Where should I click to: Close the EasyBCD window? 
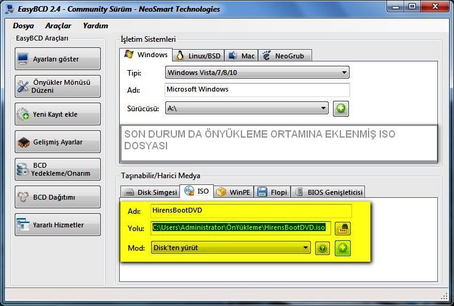click(x=434, y=6)
